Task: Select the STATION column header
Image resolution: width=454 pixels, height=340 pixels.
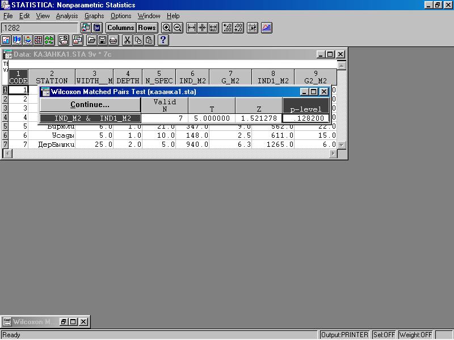Action: pyautogui.click(x=52, y=77)
